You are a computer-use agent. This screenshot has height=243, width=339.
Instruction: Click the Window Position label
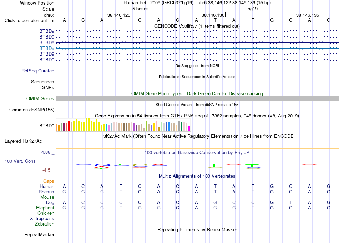point(37,3)
